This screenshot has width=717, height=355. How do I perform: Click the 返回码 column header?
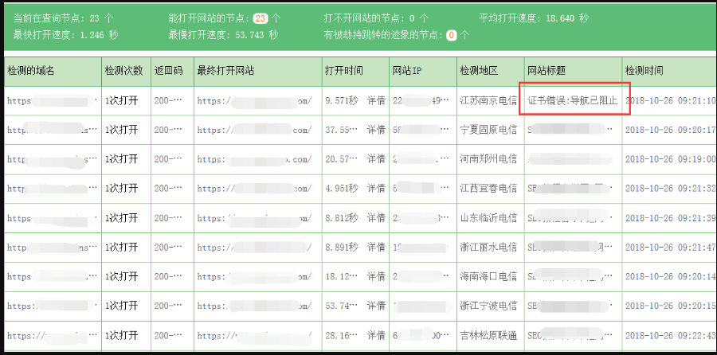pos(168,71)
